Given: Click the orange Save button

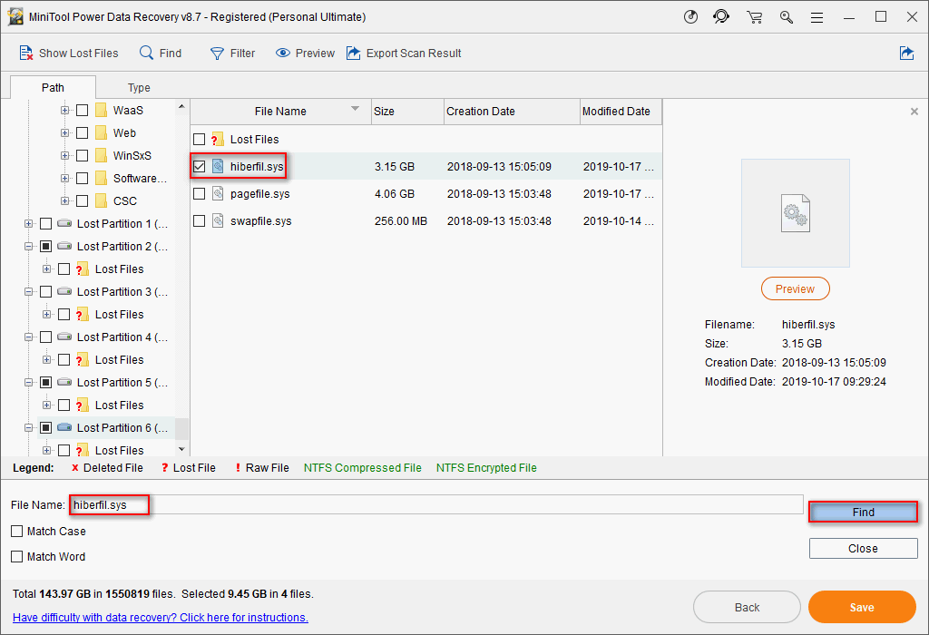Looking at the screenshot, I should pyautogui.click(x=862, y=607).
